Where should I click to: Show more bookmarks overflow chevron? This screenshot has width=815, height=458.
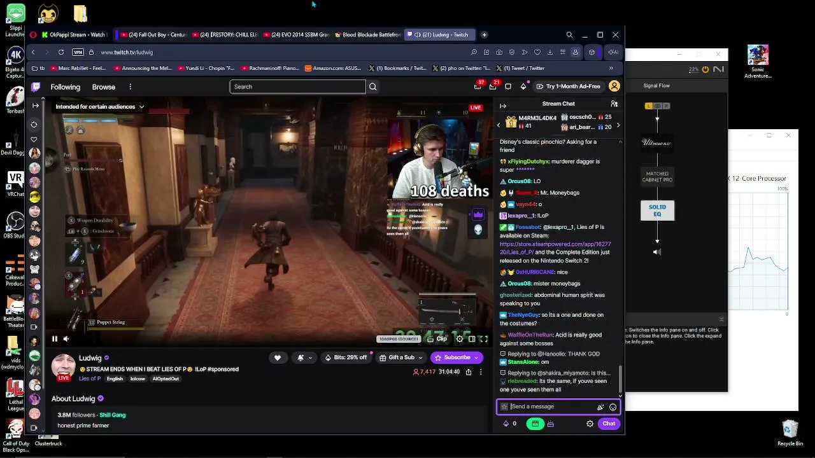point(611,68)
